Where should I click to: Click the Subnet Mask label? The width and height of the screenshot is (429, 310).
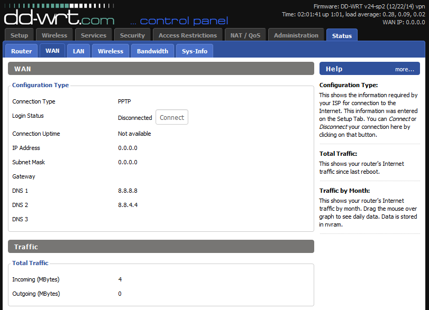coord(29,162)
